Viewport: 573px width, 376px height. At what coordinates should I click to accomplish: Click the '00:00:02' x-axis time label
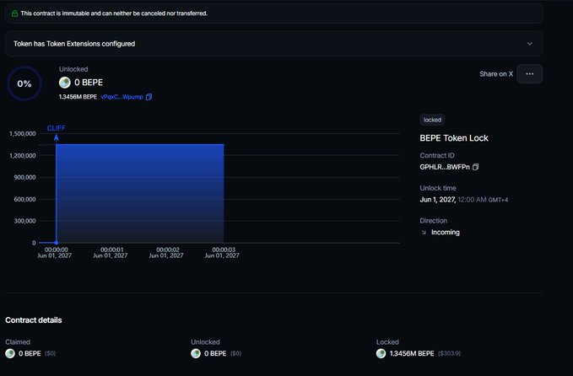tap(168, 250)
